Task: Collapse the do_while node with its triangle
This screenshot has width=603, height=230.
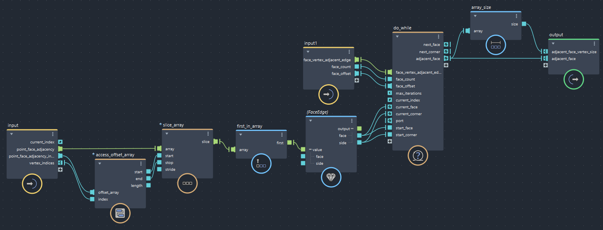Action: [x=397, y=36]
